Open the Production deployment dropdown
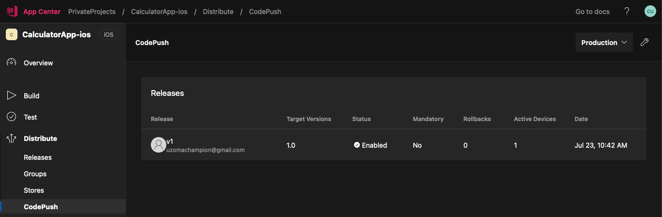The image size is (662, 217). pyautogui.click(x=604, y=43)
